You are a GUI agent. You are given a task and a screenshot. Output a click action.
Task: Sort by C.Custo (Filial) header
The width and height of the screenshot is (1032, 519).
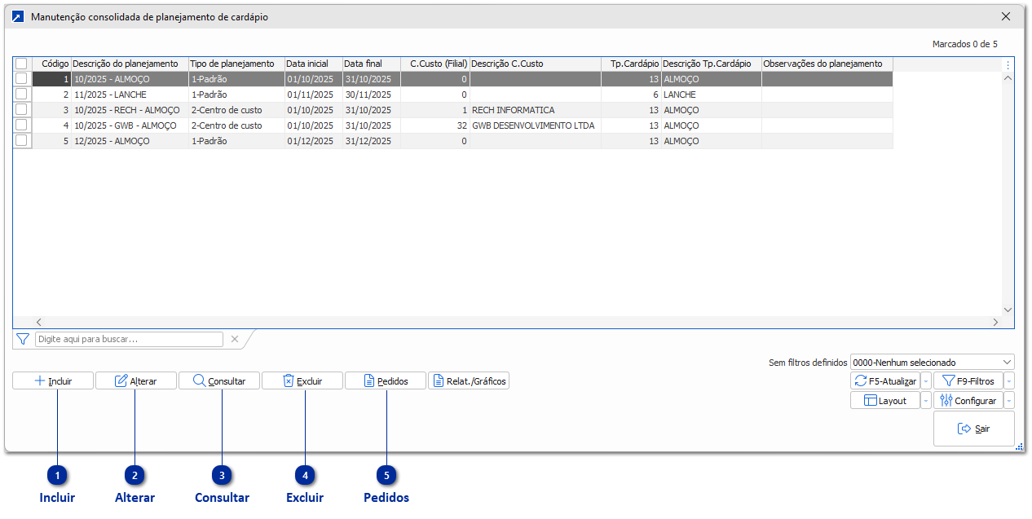(x=434, y=64)
